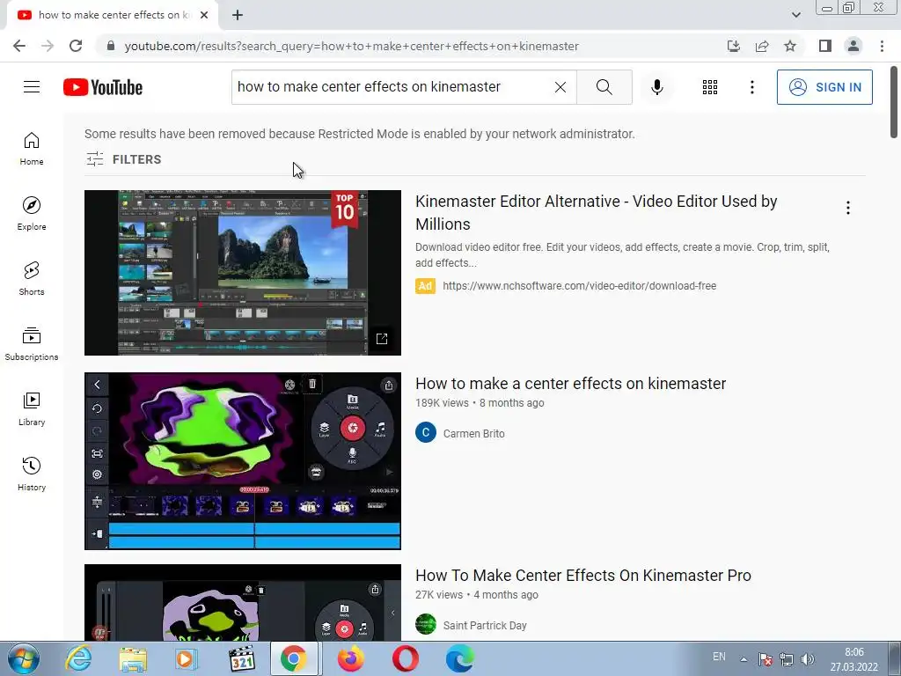Click the YouTube logo

pos(103,87)
